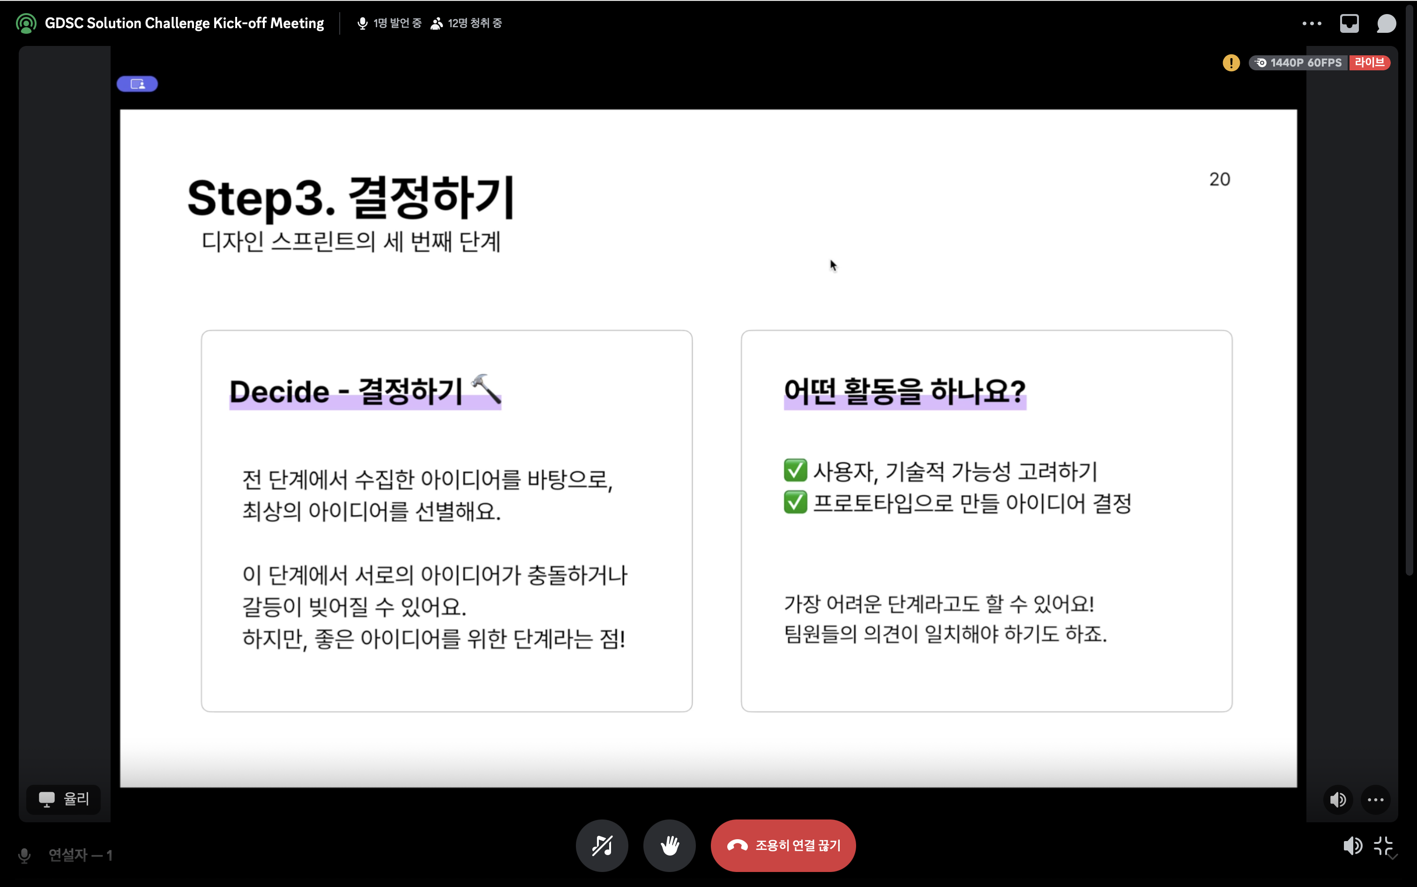1417x887 pixels.
Task: Click the 디자인 스프린트의 세 번째 단계 subtitle
Action: 351,242
